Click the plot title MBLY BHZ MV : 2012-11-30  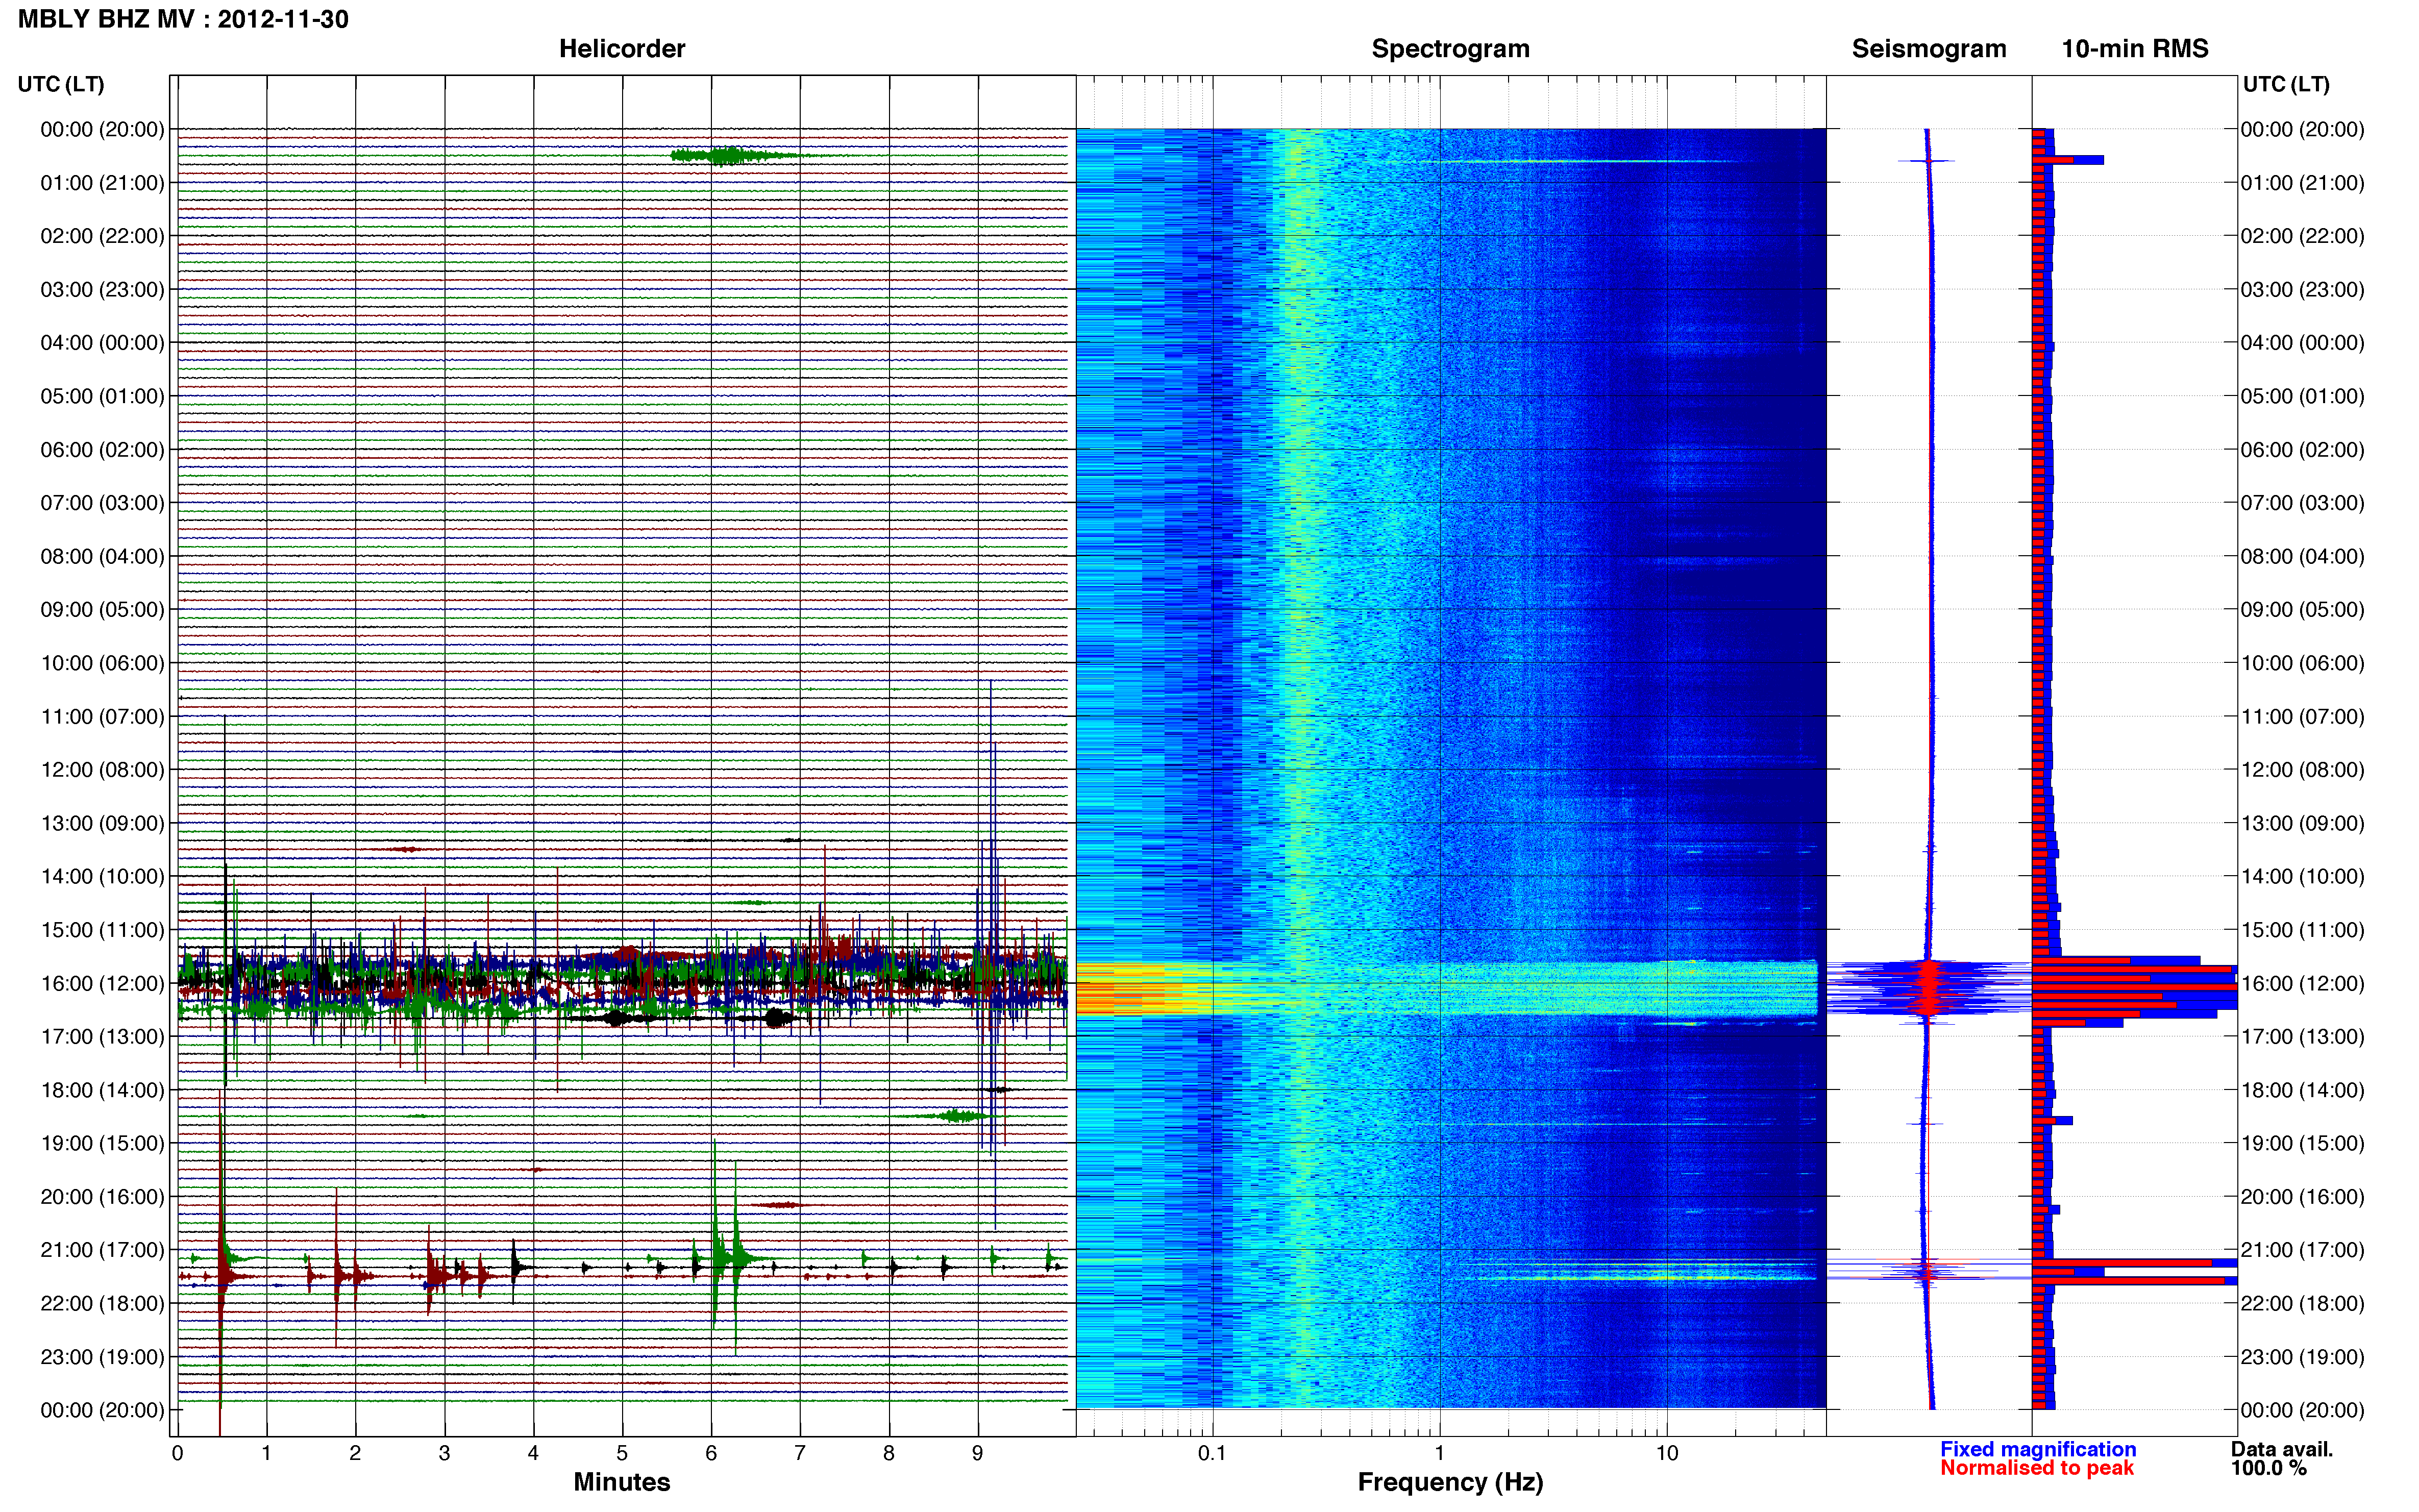click(x=183, y=19)
